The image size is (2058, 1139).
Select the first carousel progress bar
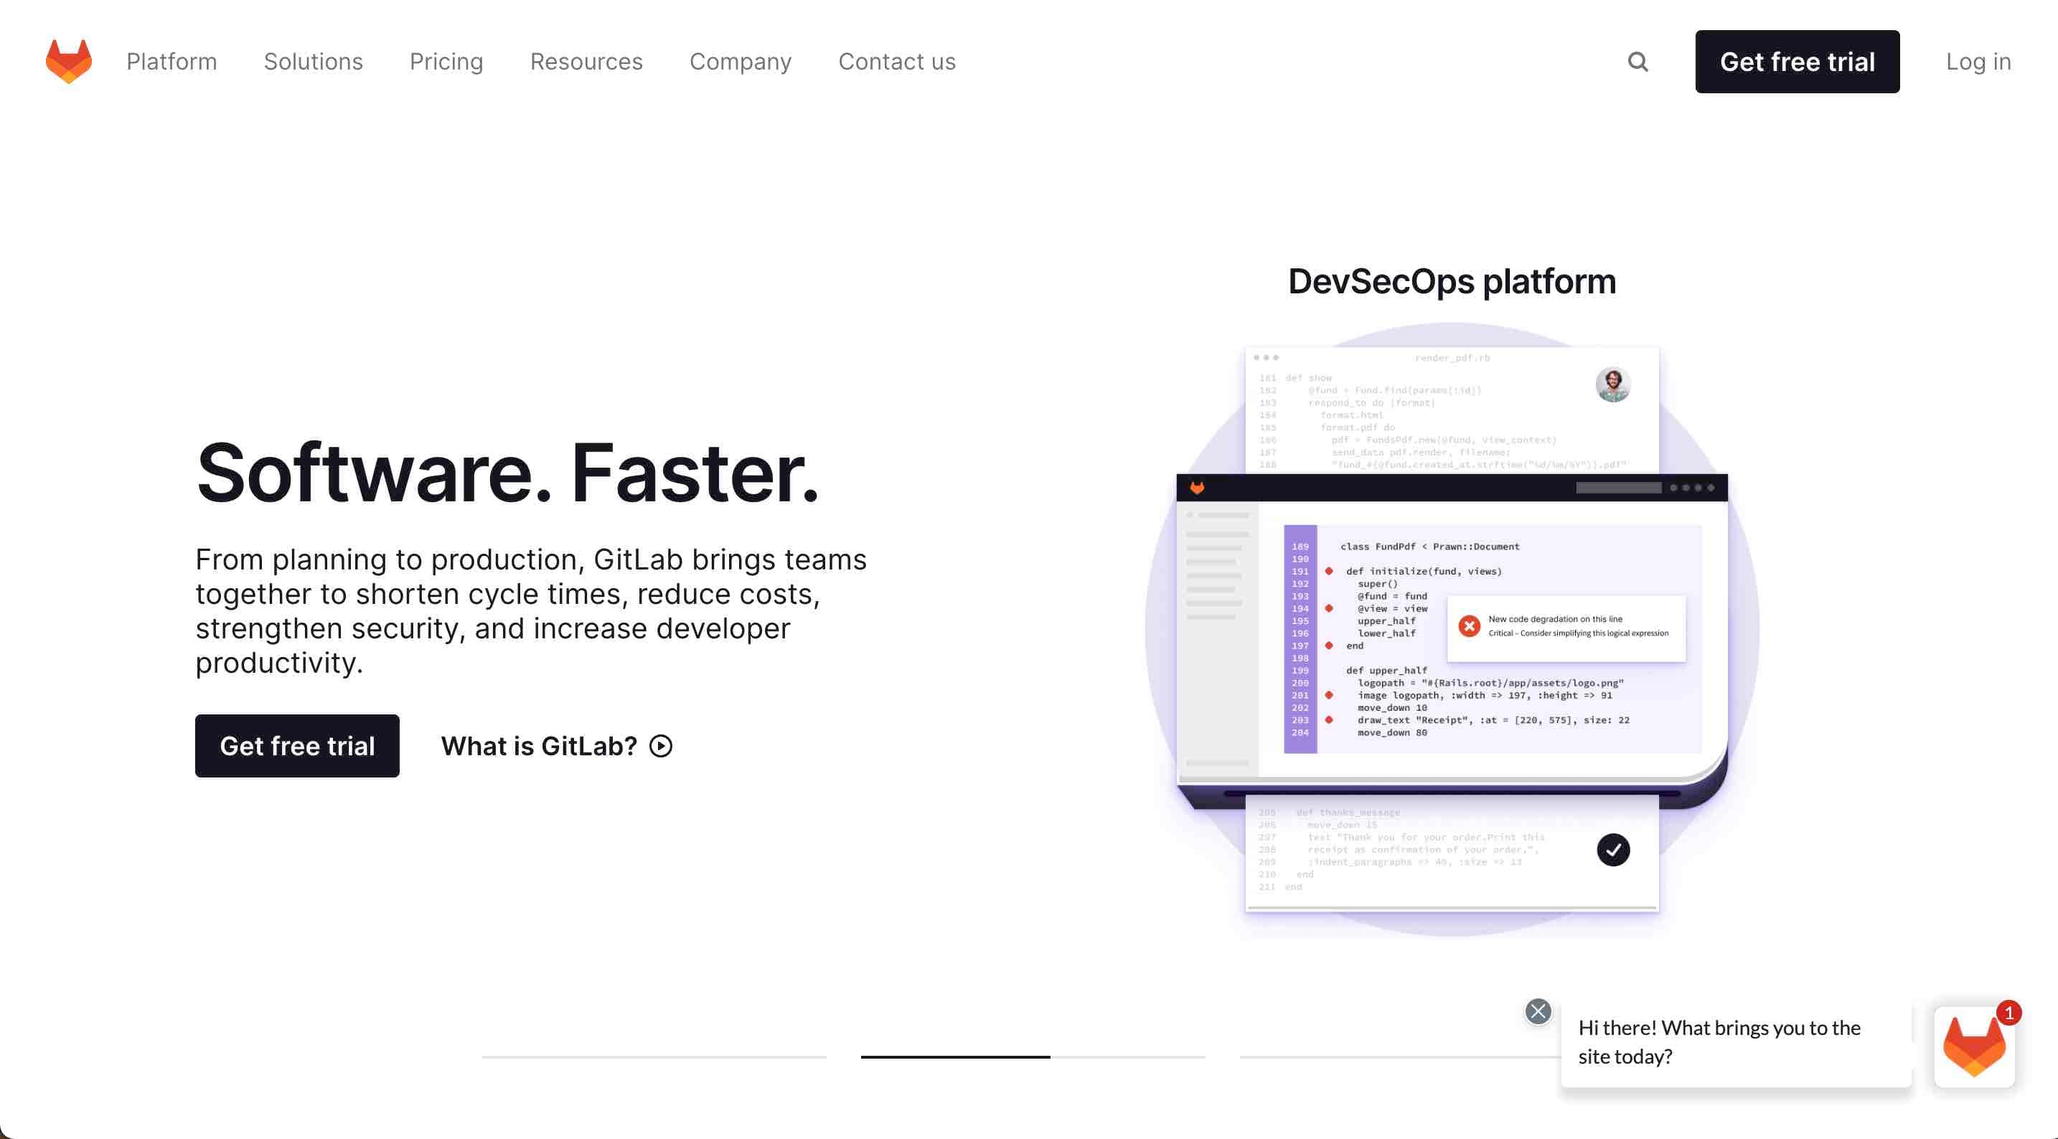coord(654,1057)
